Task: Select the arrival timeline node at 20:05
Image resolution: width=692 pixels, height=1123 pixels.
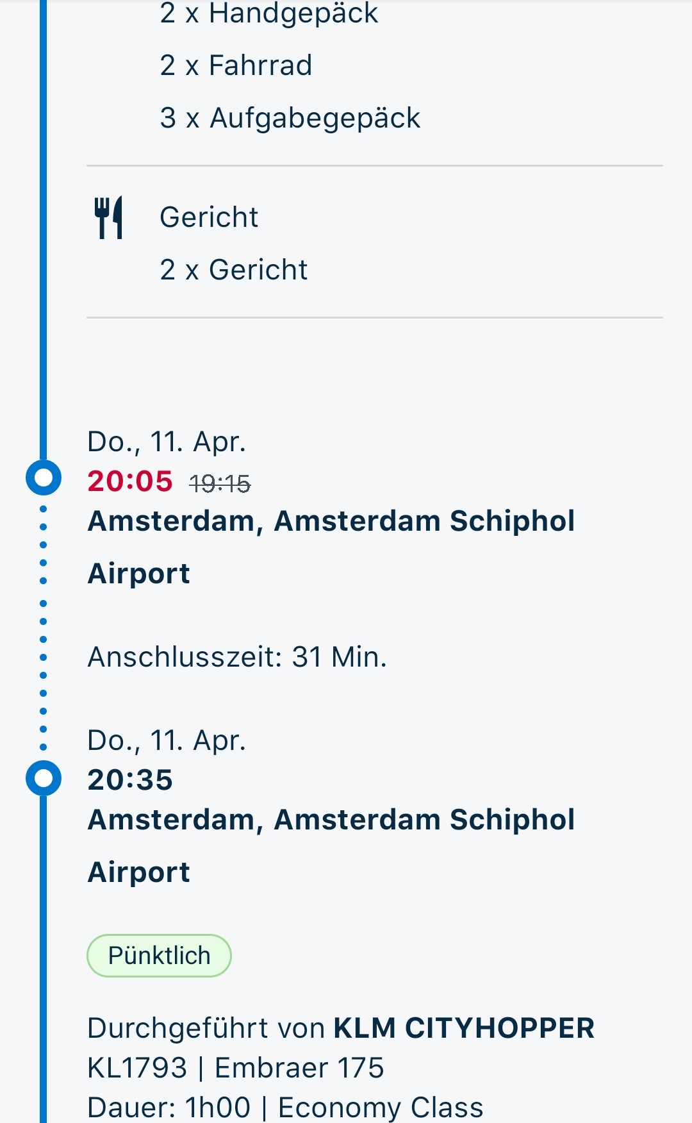Action: pos(43,478)
